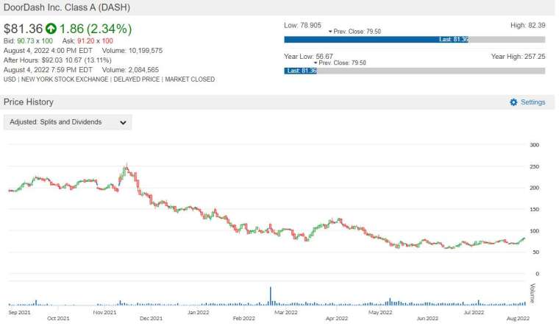Click the tallest volume bar near Mar 2022
Viewport: 559px width, 329px height.
270,296
